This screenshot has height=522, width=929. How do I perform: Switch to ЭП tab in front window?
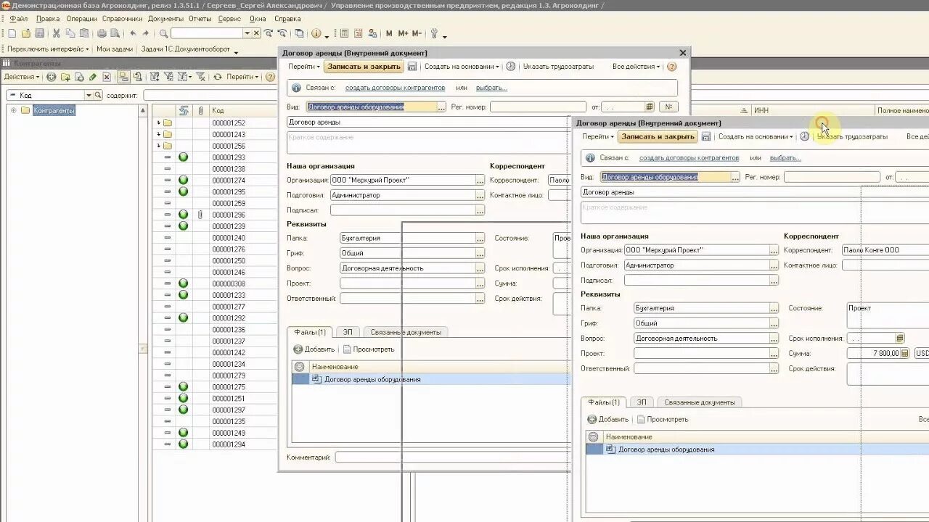(641, 402)
